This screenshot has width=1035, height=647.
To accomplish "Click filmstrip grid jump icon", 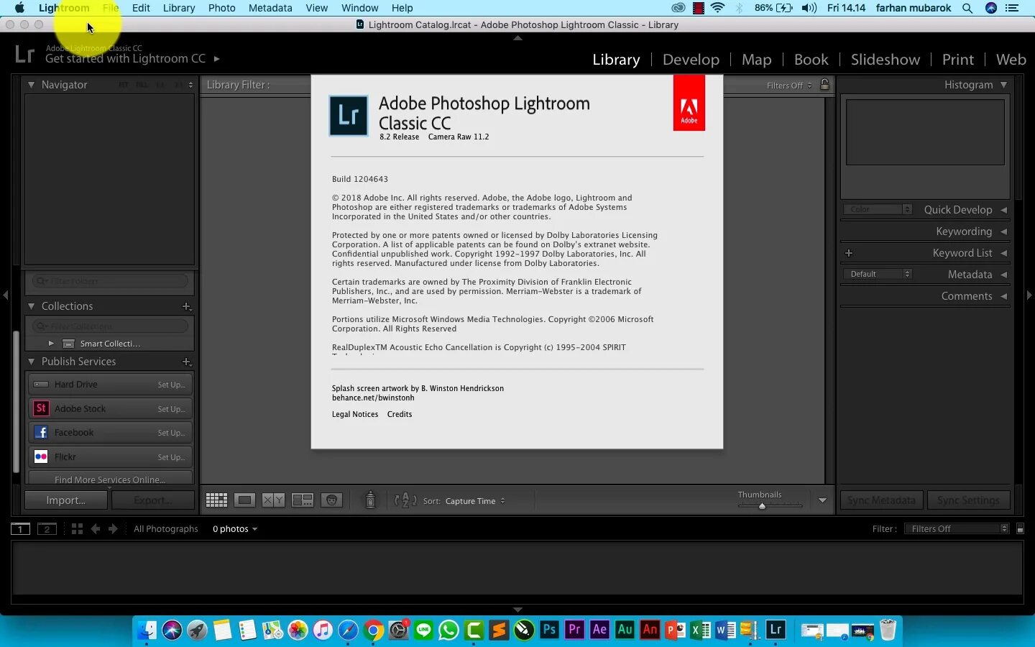I will coord(77,528).
